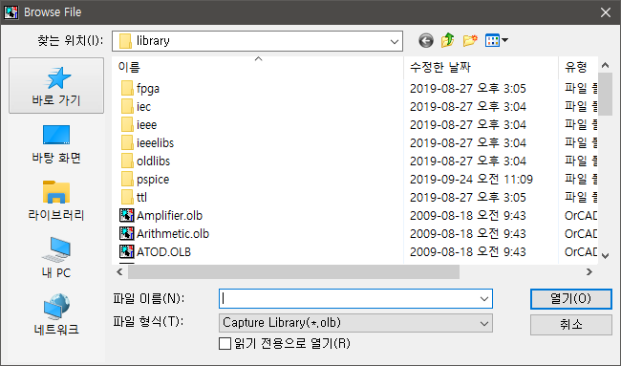The image size is (621, 366).
Task: Click the iec folder name
Action: coord(143,107)
